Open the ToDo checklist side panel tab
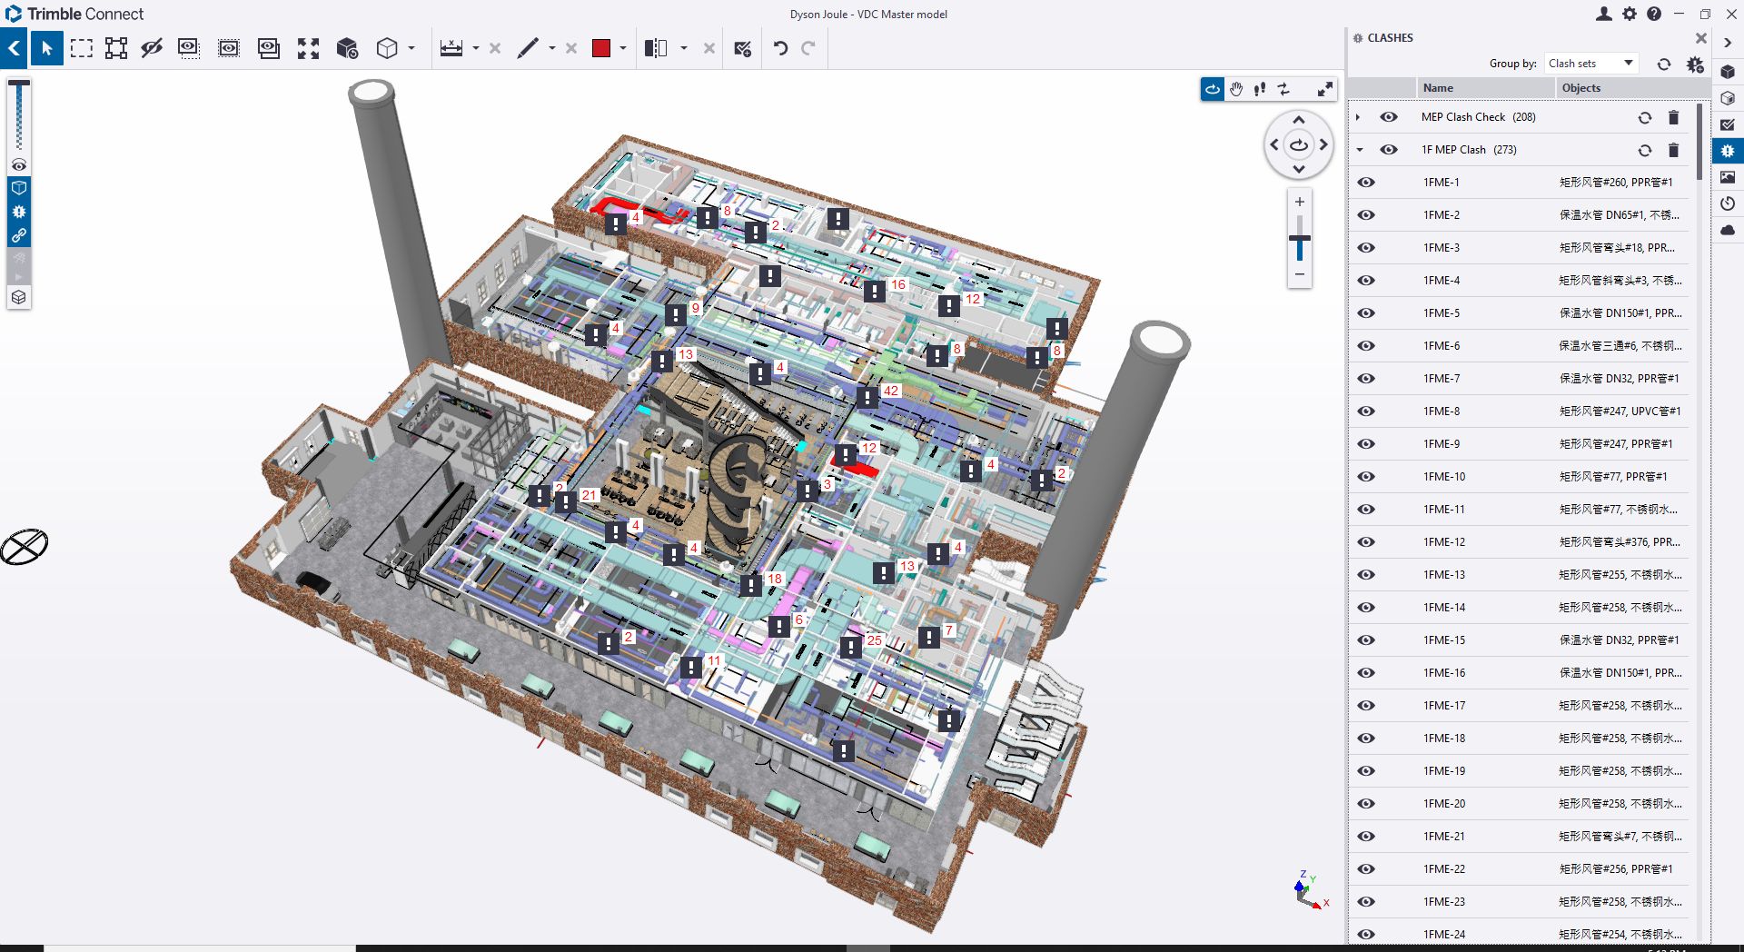 [x=1728, y=124]
